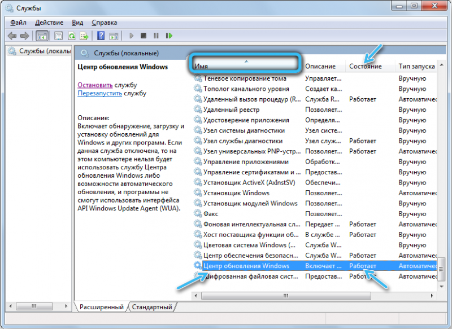Click gear icon of Центр обновления Windows row
The image size is (452, 329).
pyautogui.click(x=197, y=266)
